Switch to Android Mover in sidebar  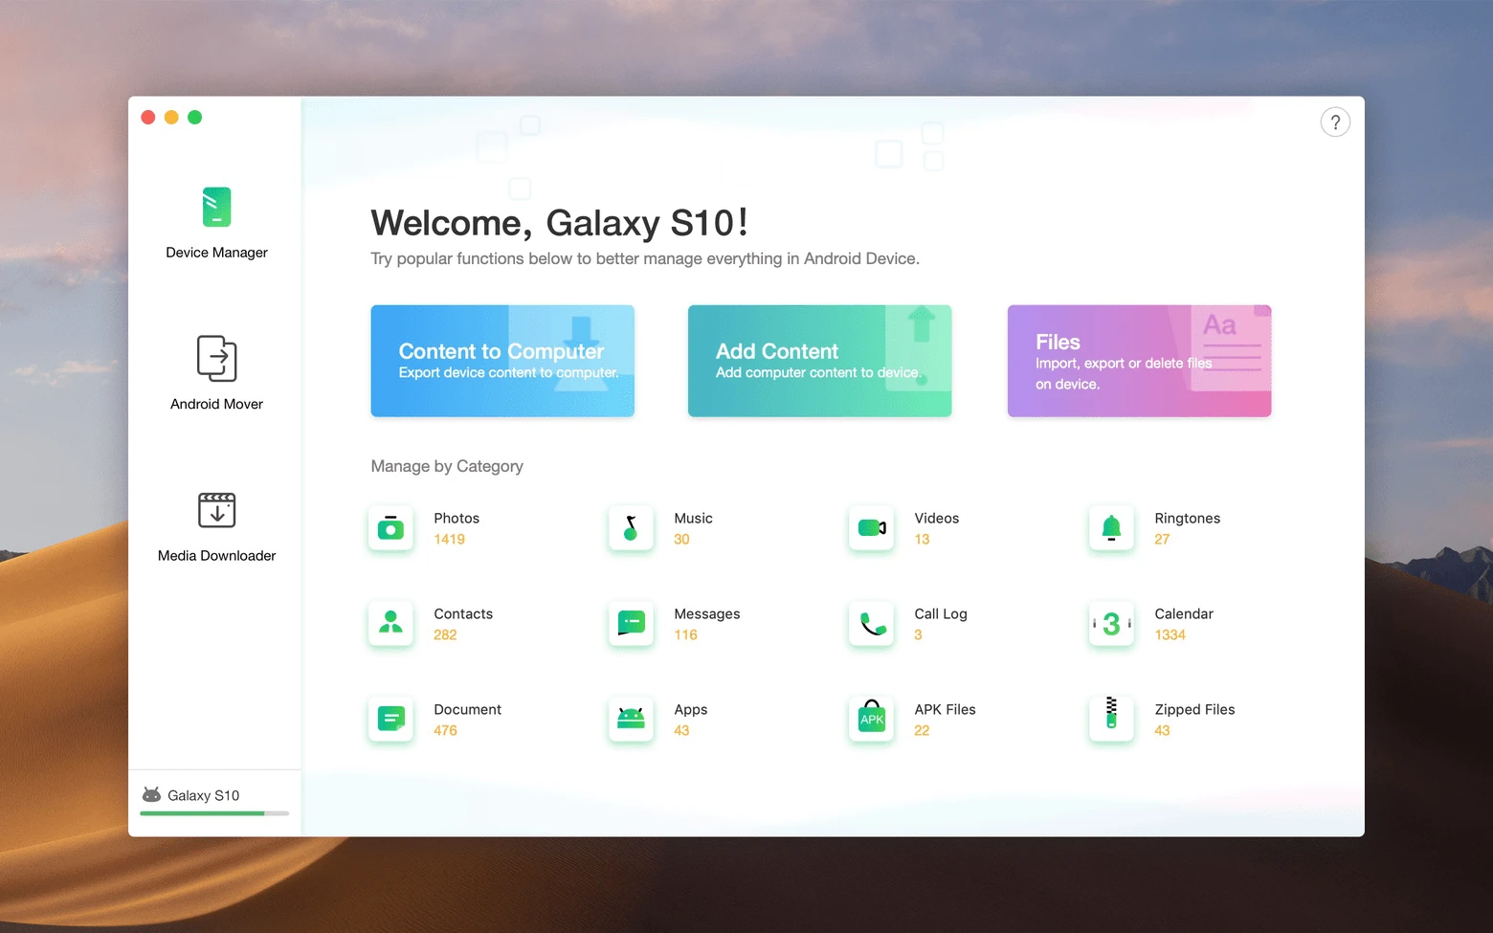coord(216,373)
